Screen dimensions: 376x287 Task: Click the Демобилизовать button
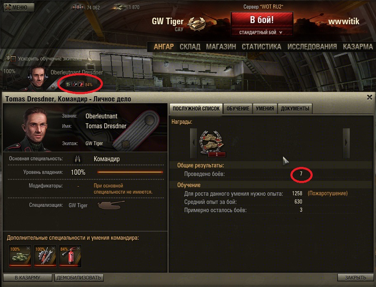(x=79, y=278)
